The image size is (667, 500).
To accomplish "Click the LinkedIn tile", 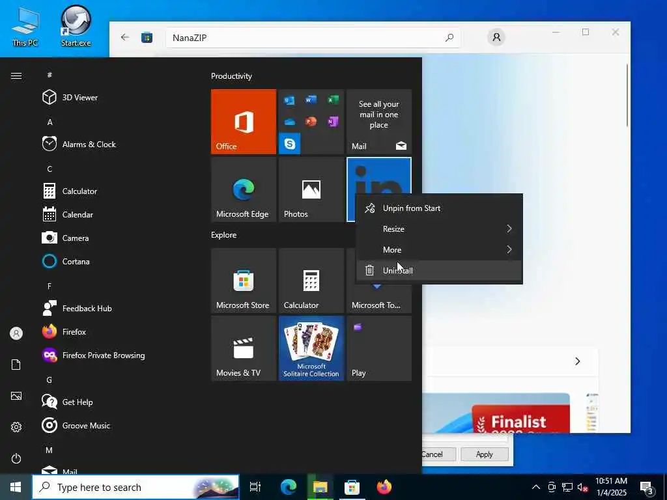I will 379,176.
